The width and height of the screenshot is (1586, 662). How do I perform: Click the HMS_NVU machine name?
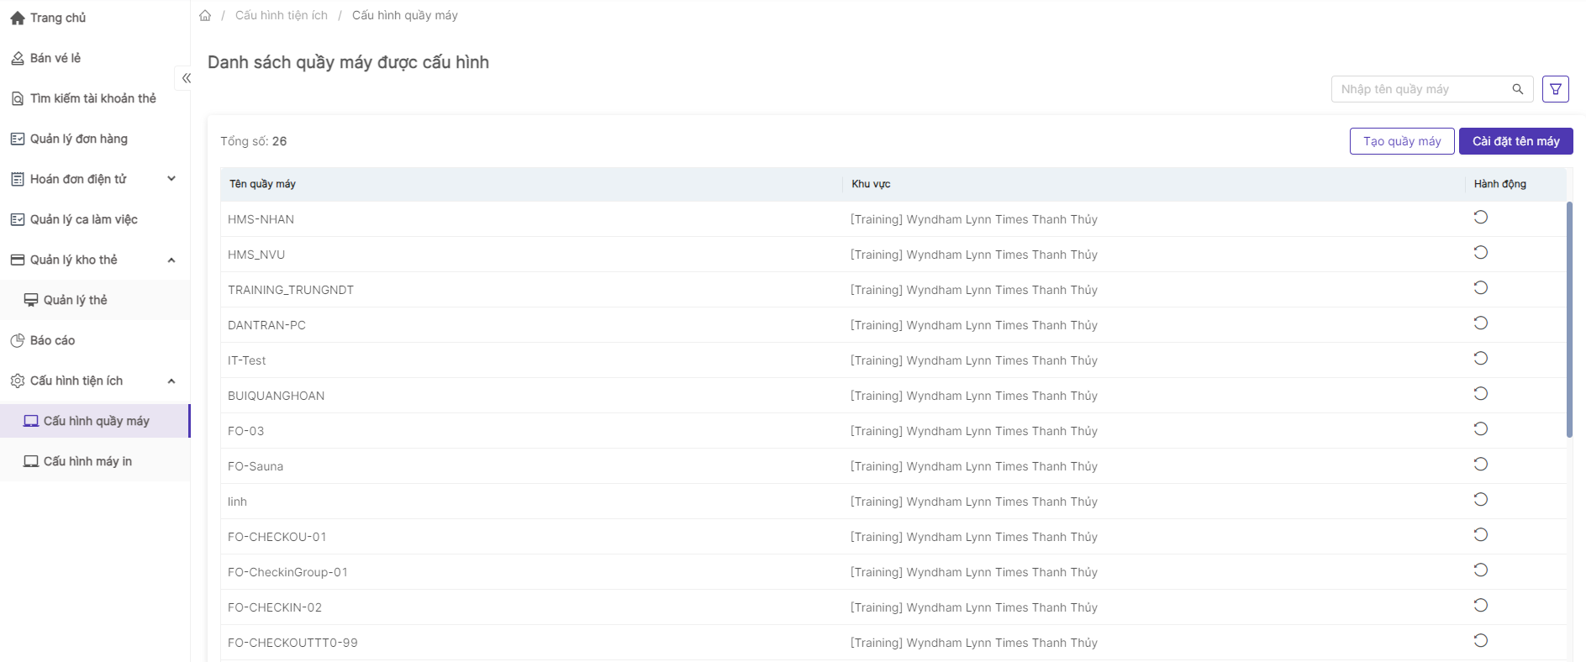[256, 255]
